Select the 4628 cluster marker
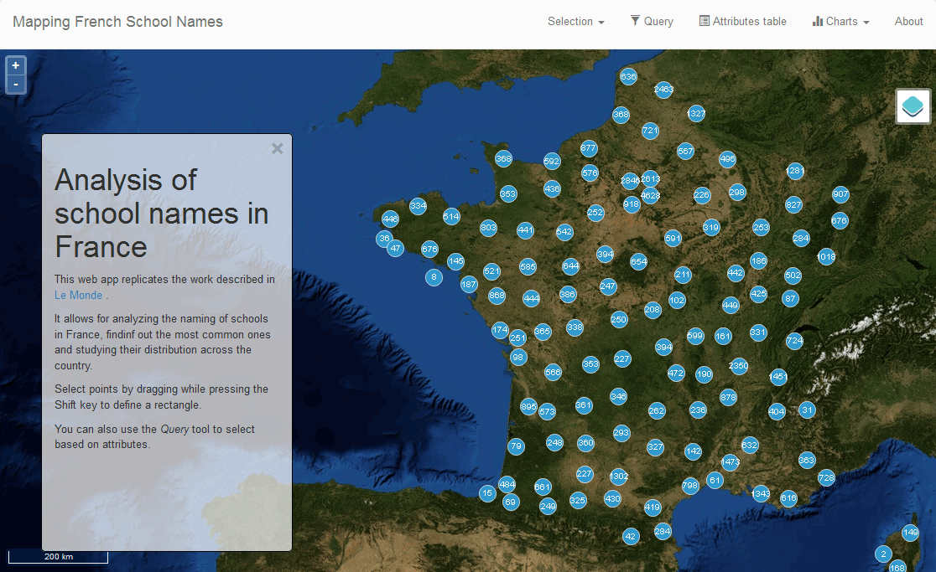The image size is (936, 572). pyautogui.click(x=650, y=196)
